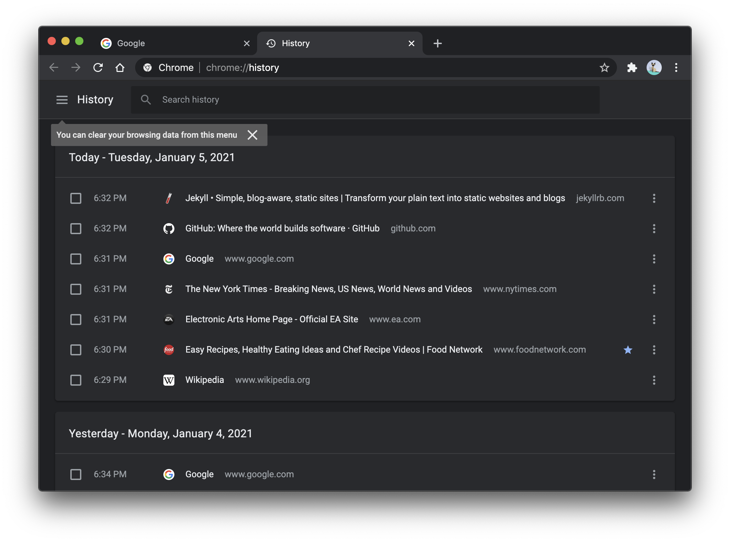Select the History tab

coord(339,43)
